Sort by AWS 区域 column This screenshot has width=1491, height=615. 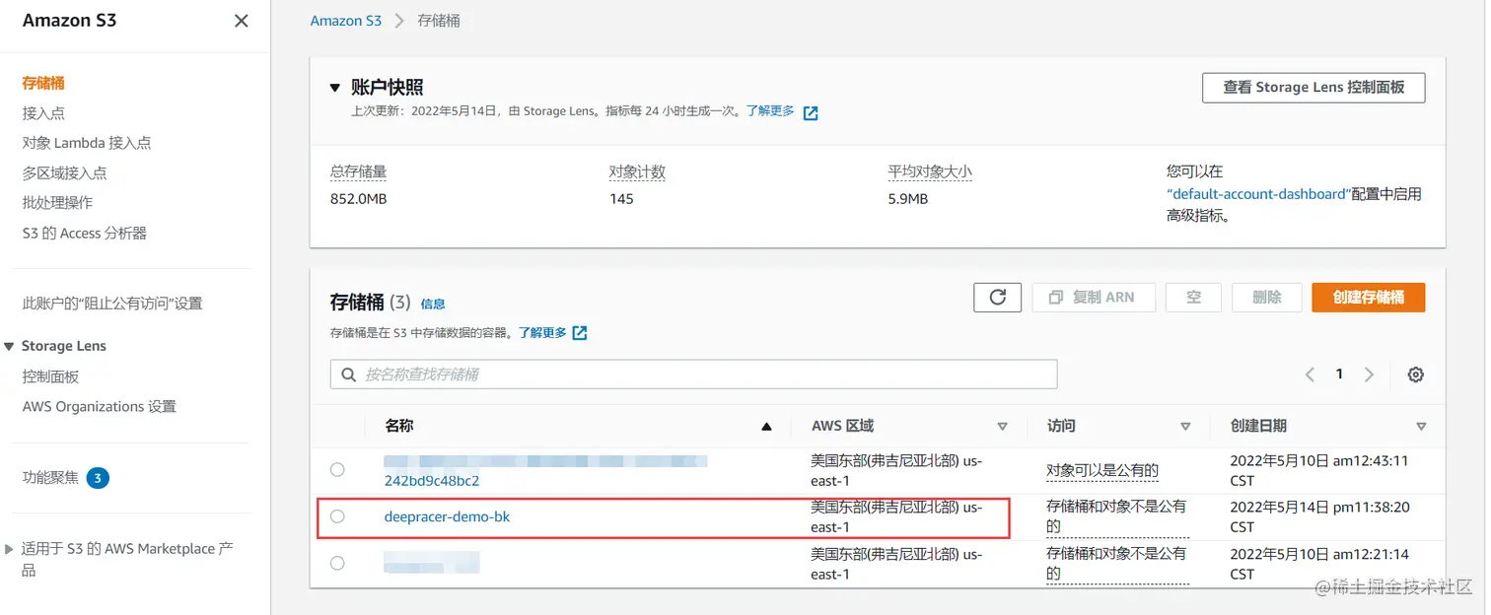coord(1002,427)
